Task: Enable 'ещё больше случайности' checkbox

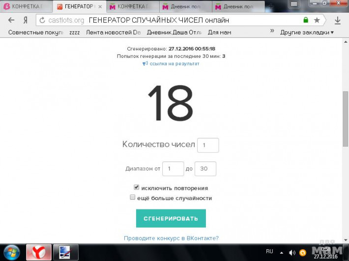Action: [133, 197]
